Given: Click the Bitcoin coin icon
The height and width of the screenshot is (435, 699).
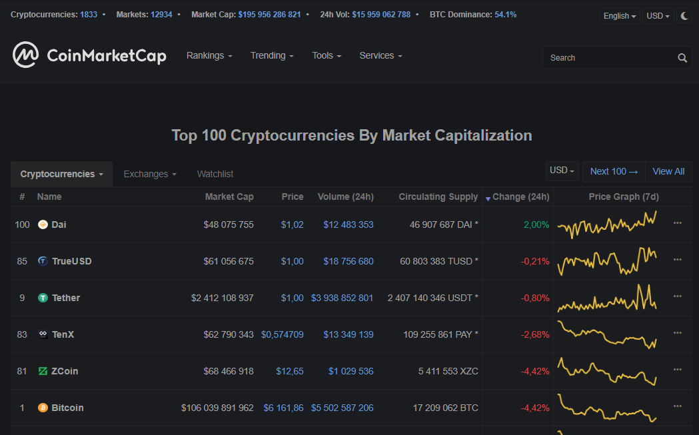Looking at the screenshot, I should point(43,408).
